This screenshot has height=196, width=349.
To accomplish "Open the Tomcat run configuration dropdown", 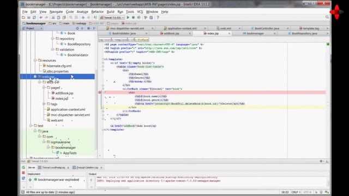I will coord(112,17).
